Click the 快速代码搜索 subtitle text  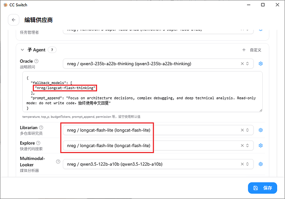(x=31, y=149)
